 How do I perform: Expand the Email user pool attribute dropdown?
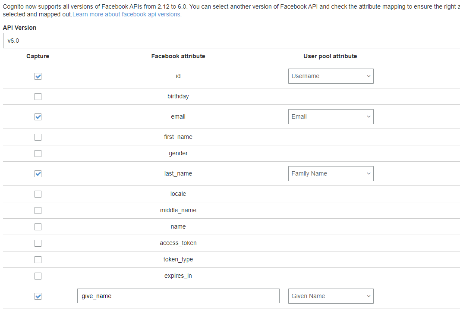[331, 116]
